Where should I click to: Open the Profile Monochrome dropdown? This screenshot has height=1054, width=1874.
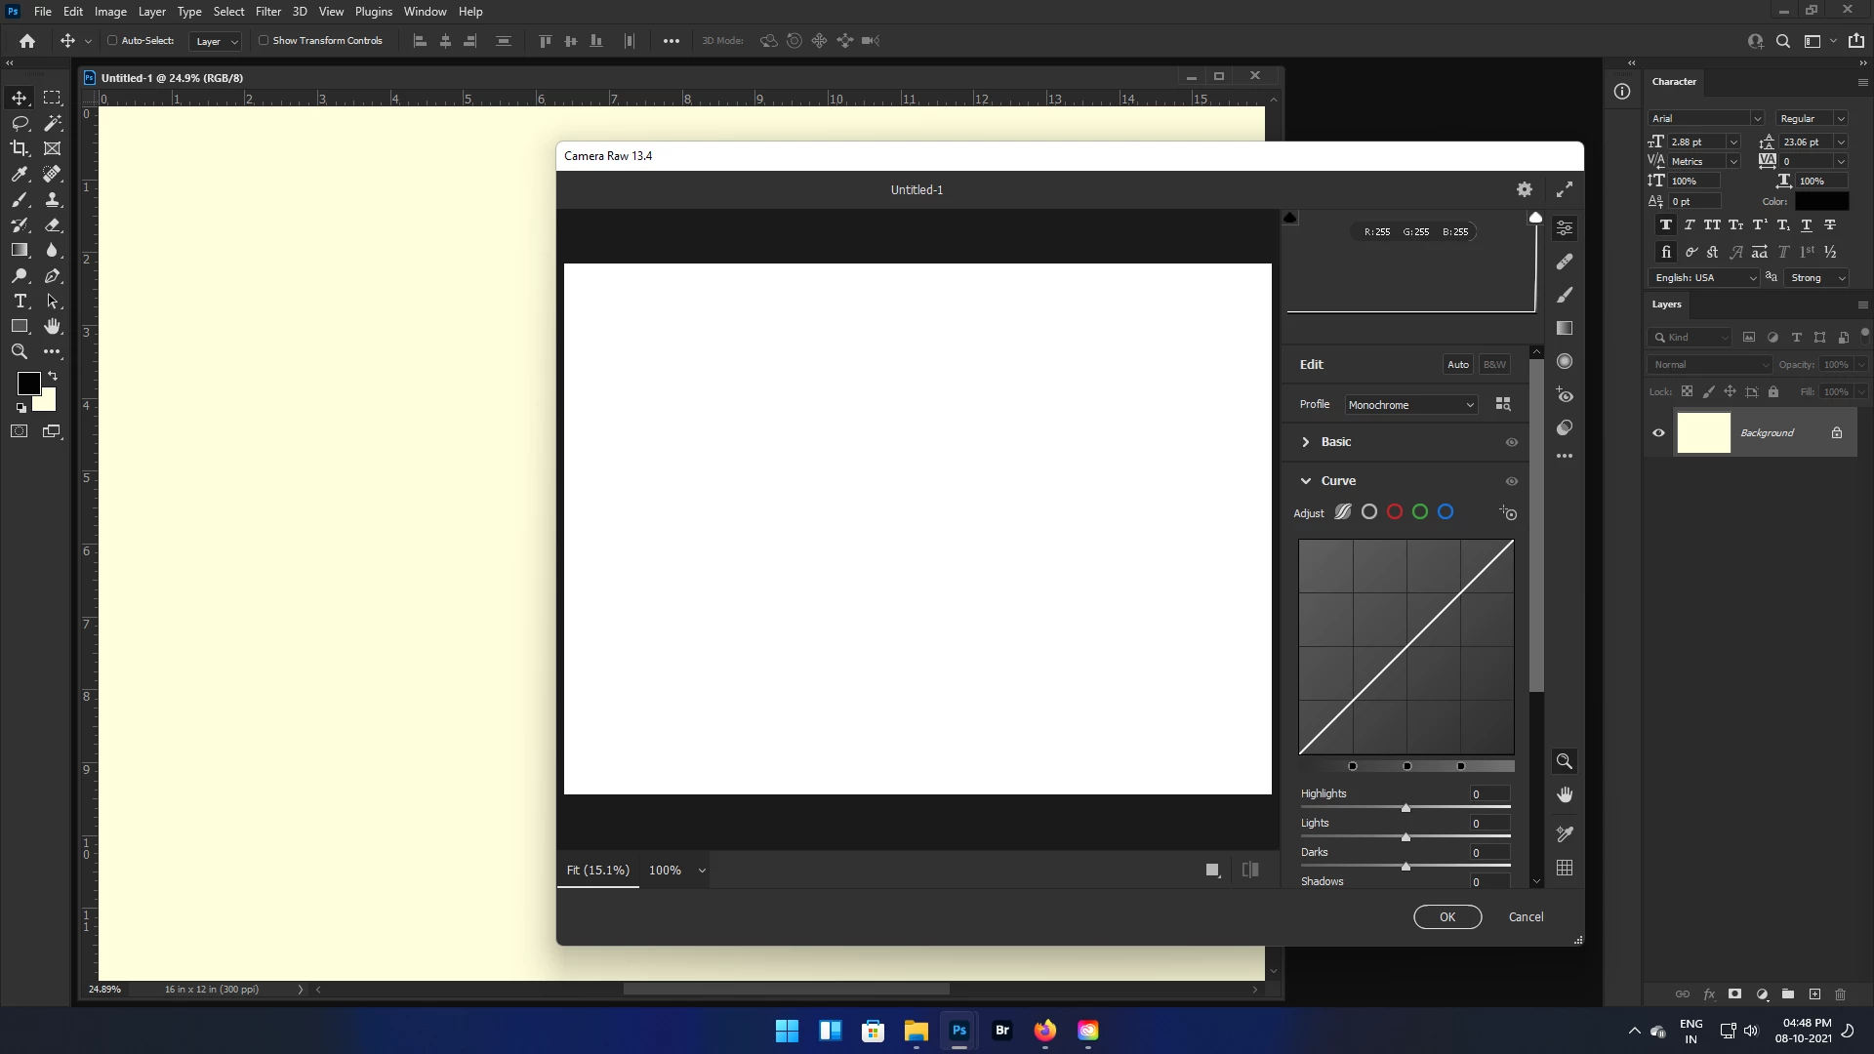(x=1410, y=405)
